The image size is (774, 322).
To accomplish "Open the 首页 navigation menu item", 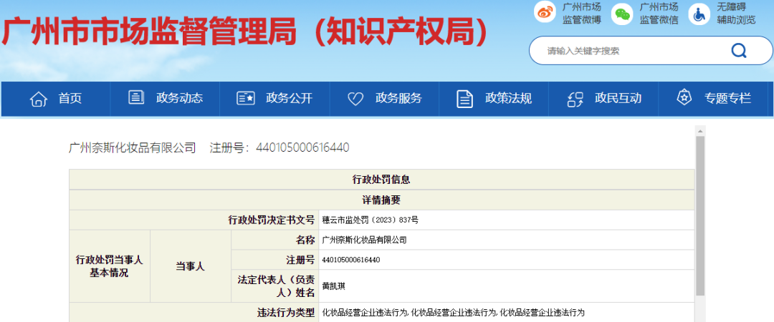I will pos(70,99).
